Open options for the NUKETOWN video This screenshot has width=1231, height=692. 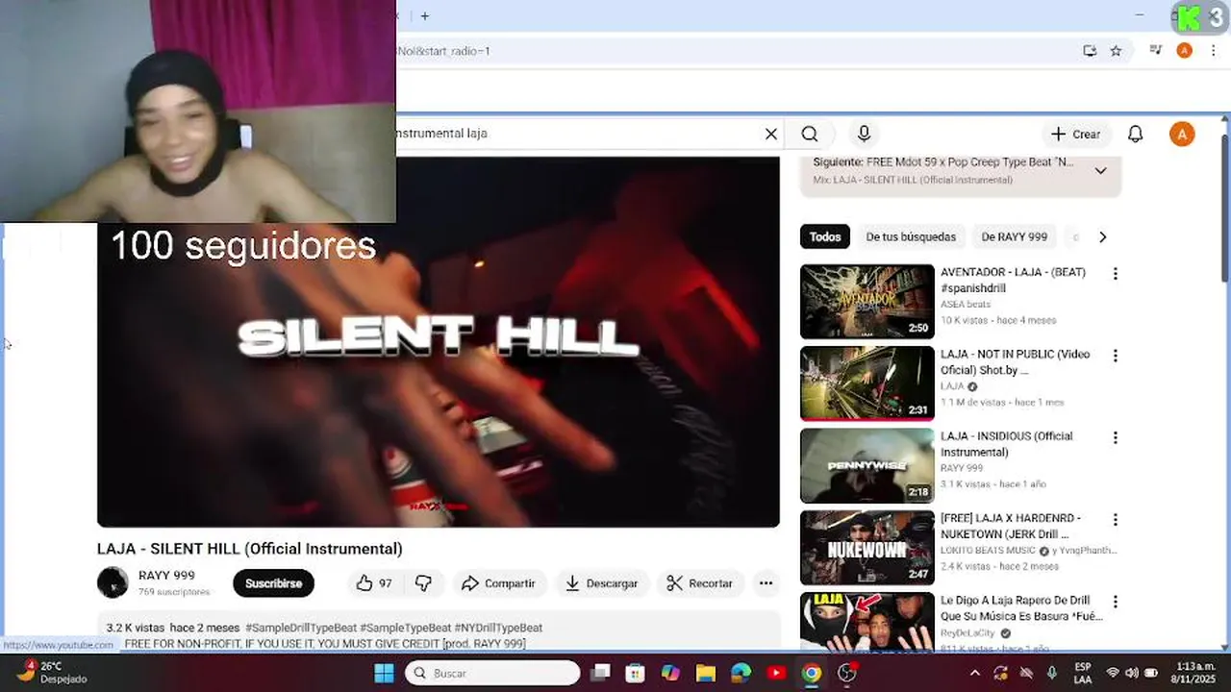click(1115, 520)
